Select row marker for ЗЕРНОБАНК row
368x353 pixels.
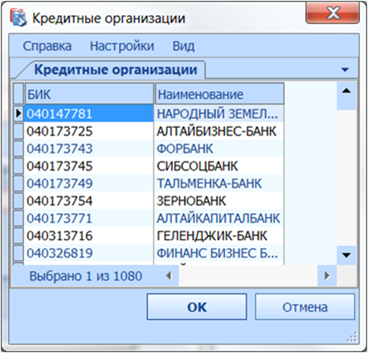(x=18, y=201)
